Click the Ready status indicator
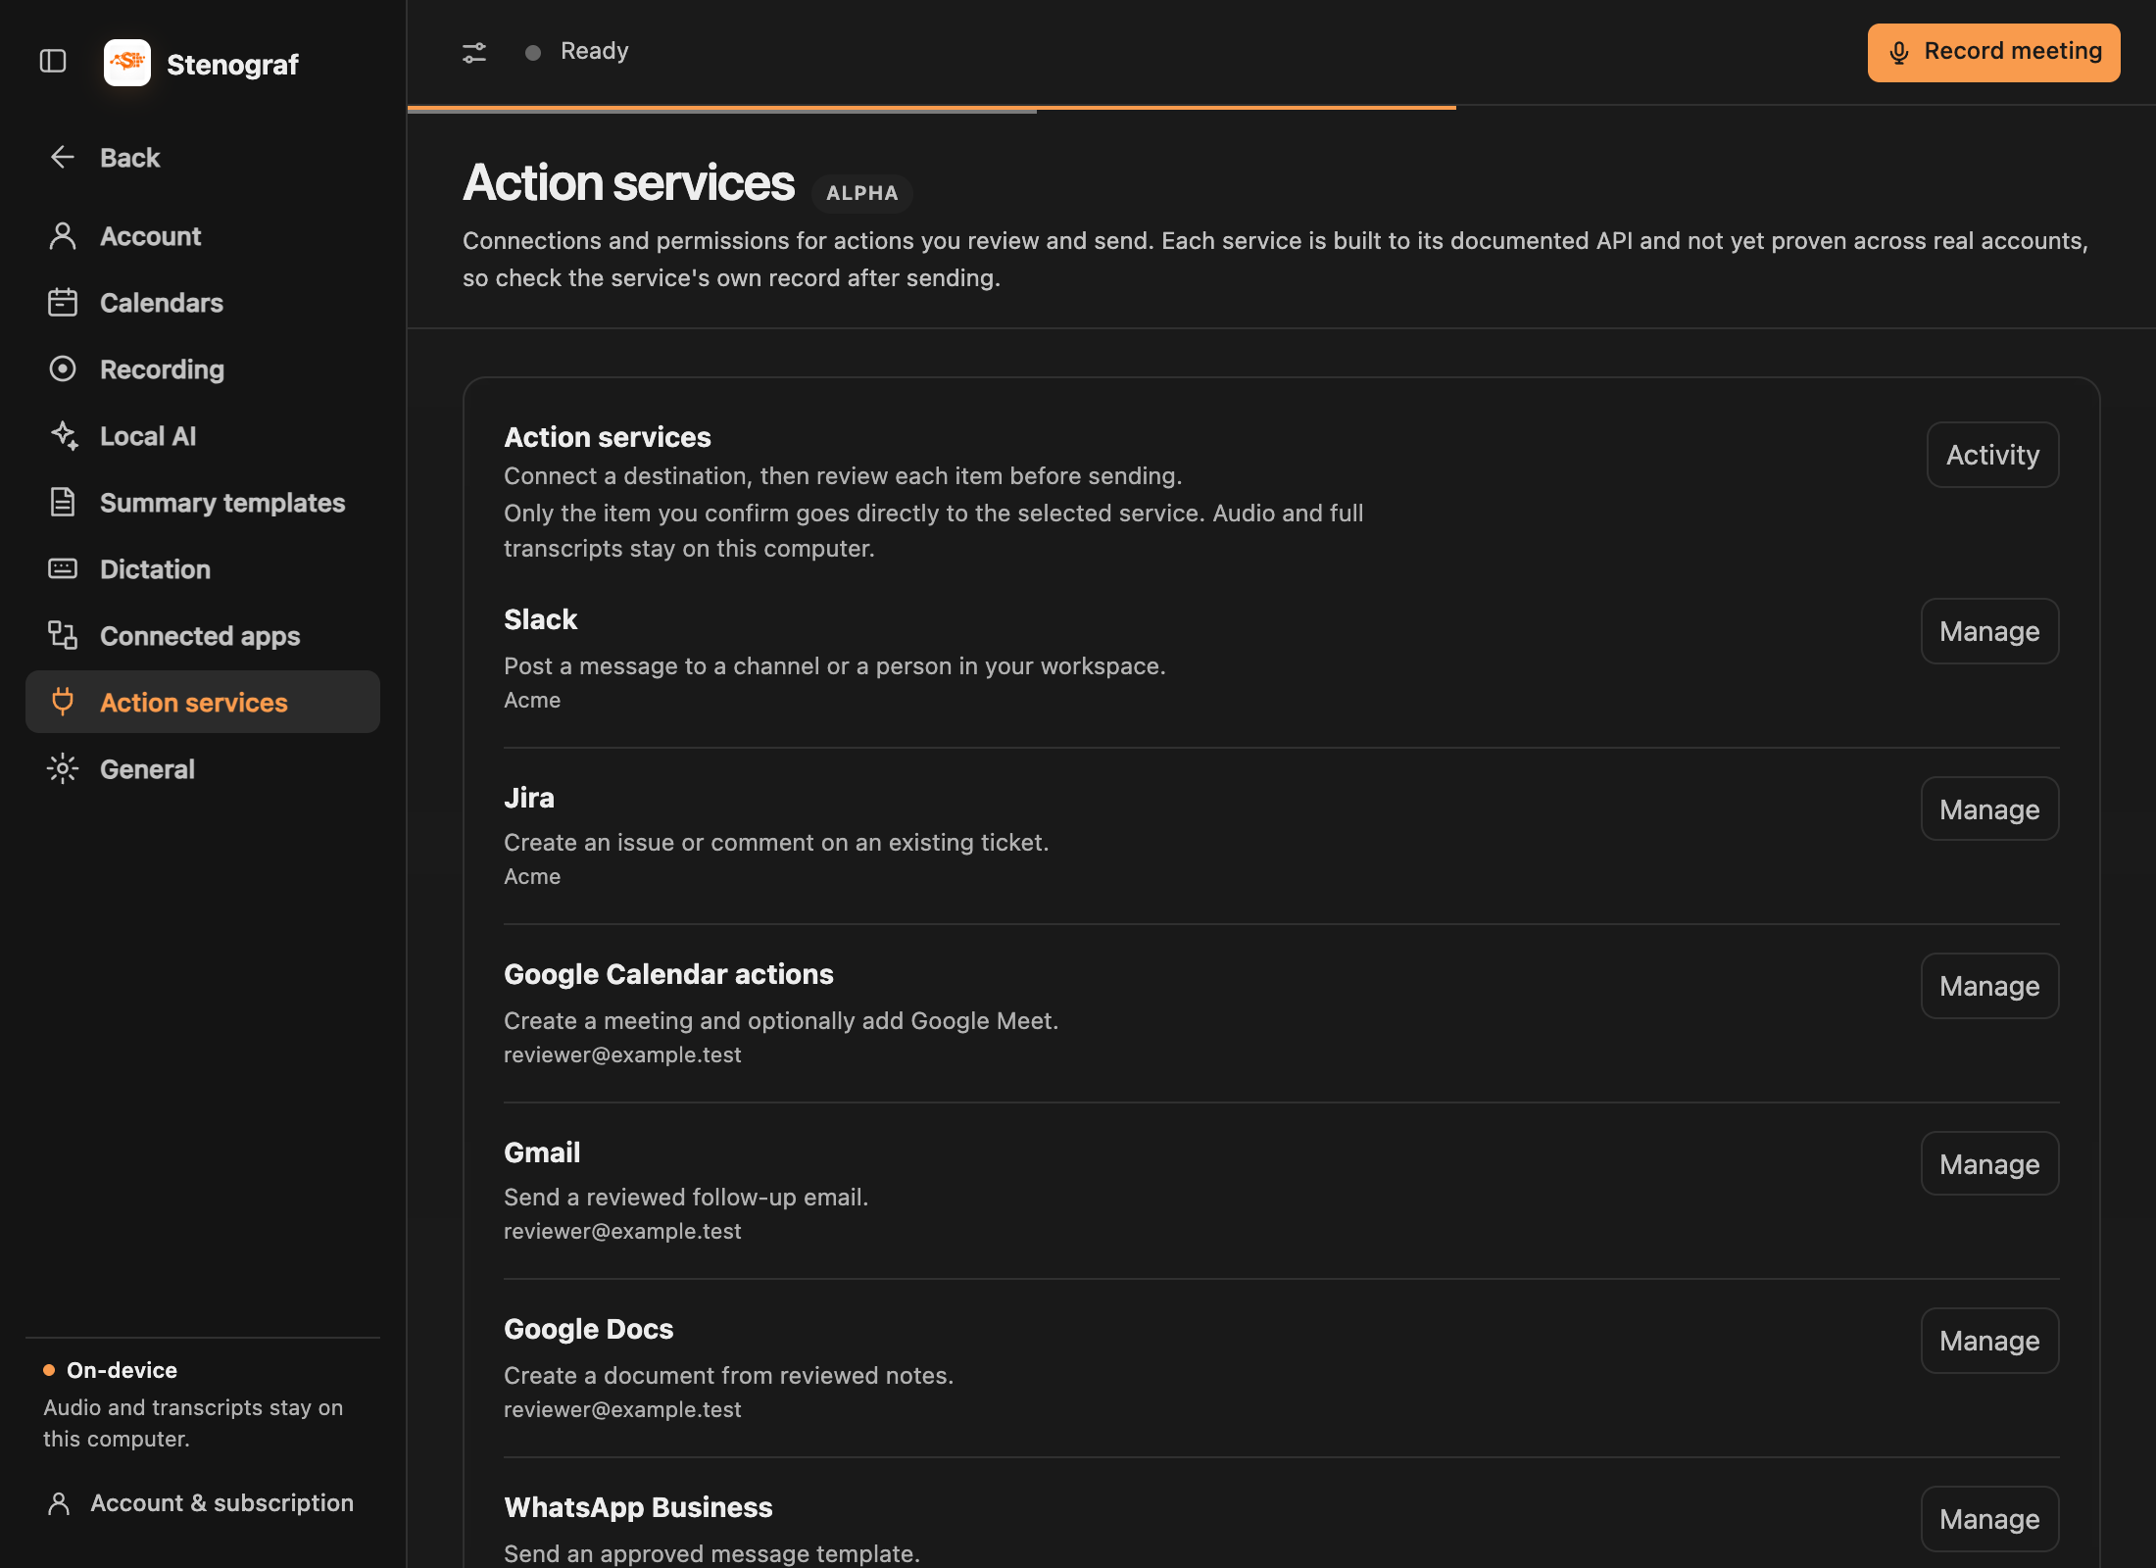Image resolution: width=2156 pixels, height=1568 pixels. click(577, 51)
